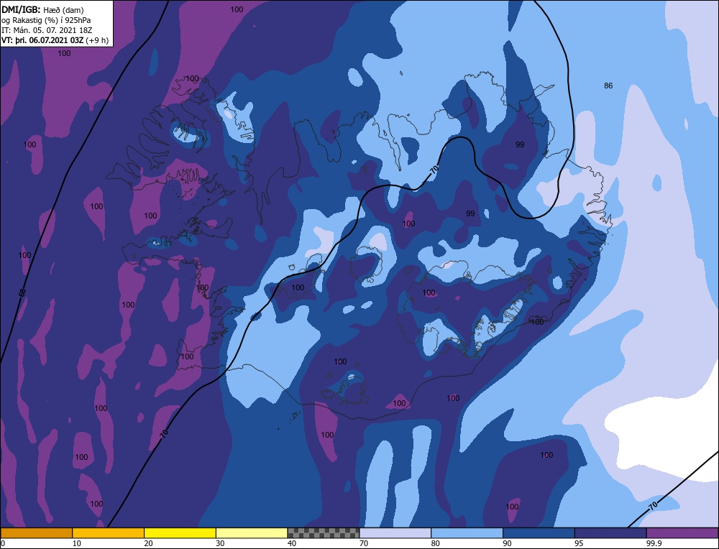Pick the dark navy 95–99.9 legend swatch

(610, 533)
